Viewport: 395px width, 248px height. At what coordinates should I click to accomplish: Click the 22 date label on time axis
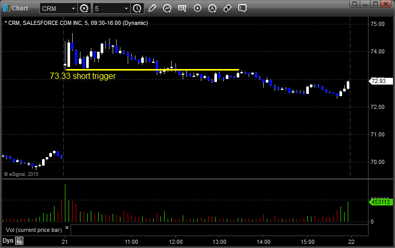coord(351,242)
